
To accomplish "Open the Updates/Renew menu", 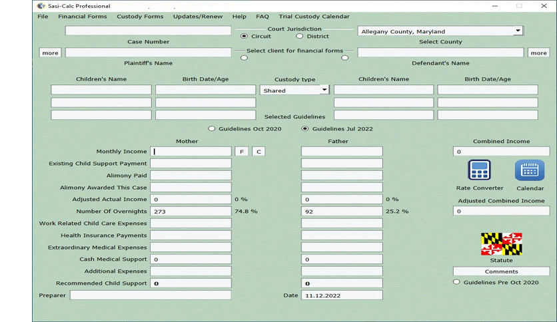I will [197, 17].
